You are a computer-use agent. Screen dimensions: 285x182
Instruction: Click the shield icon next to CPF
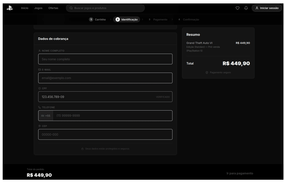(39, 89)
